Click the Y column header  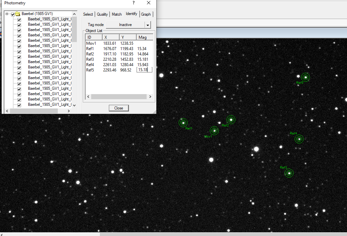128,37
